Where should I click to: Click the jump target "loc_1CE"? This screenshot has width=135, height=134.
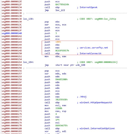point(60,10)
